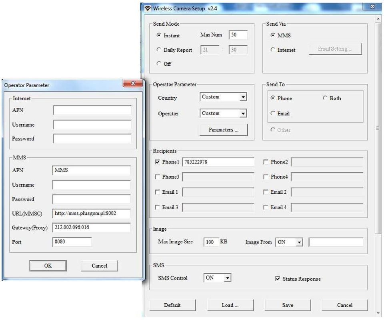Viewport: 384px width, 320px height.
Task: Choose the Off send mode option
Action: pyautogui.click(x=159, y=64)
